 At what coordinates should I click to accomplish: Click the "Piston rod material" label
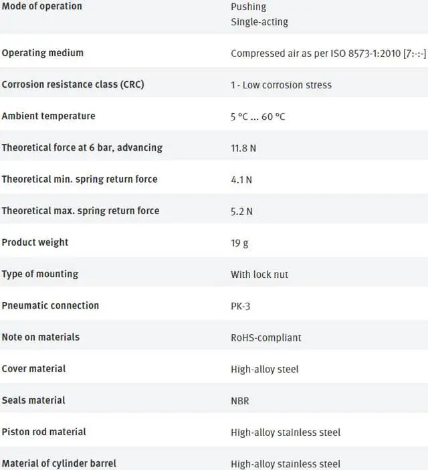point(43,432)
